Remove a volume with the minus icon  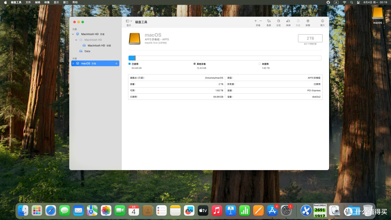point(261,21)
